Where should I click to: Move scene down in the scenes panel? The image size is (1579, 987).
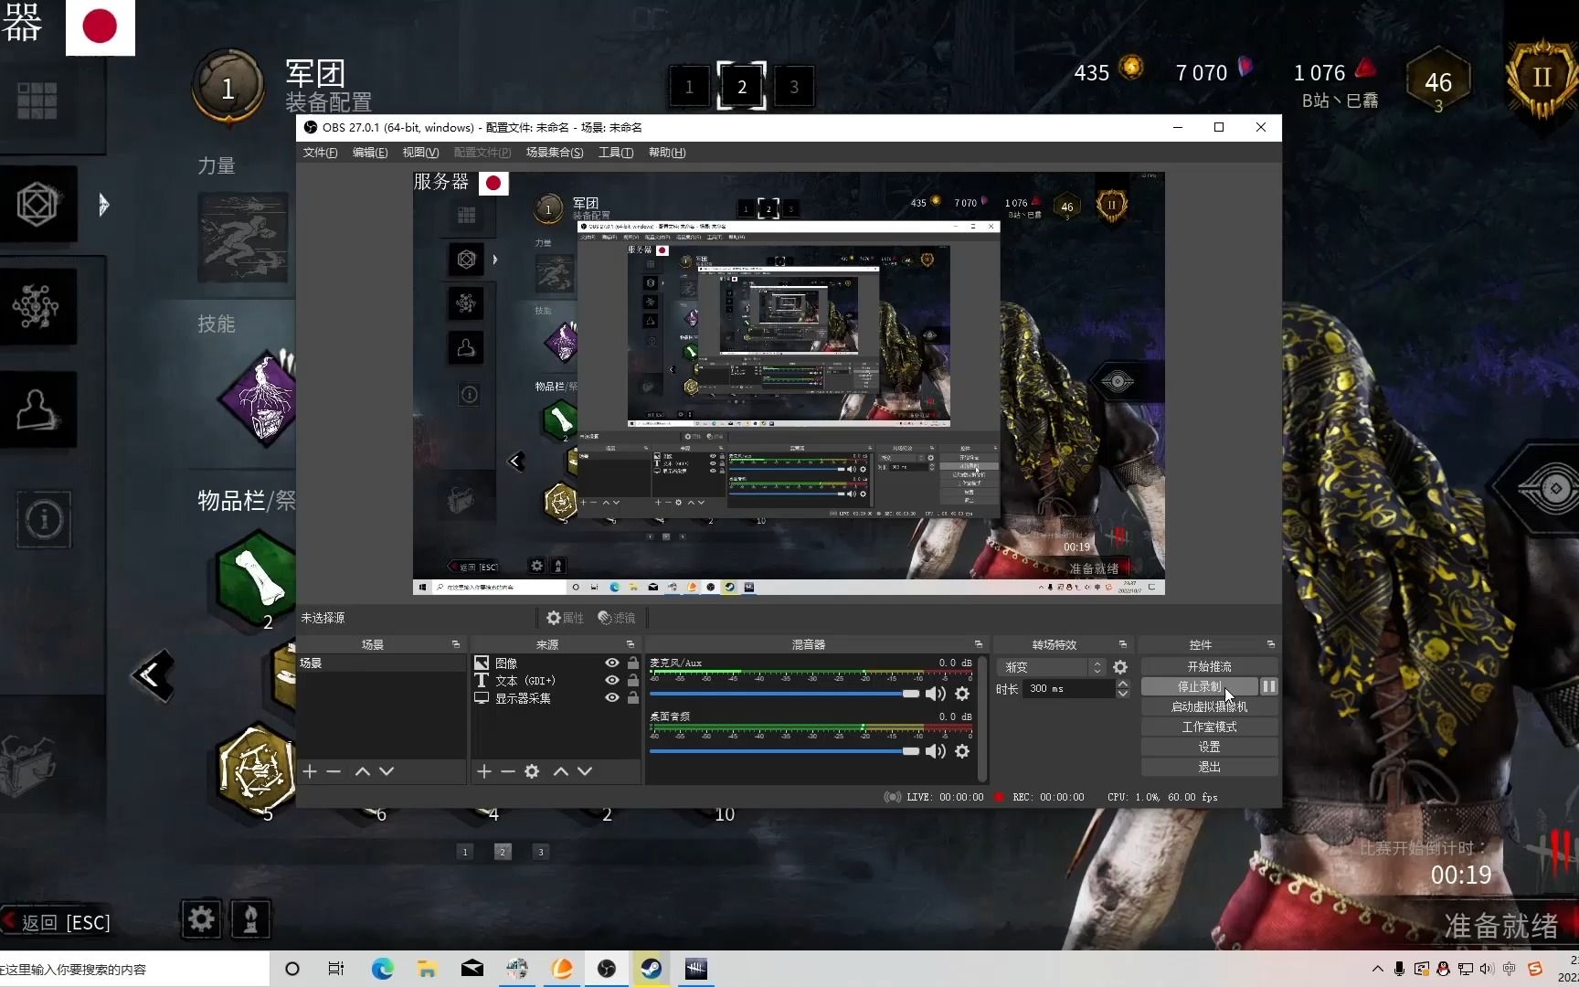387,771
